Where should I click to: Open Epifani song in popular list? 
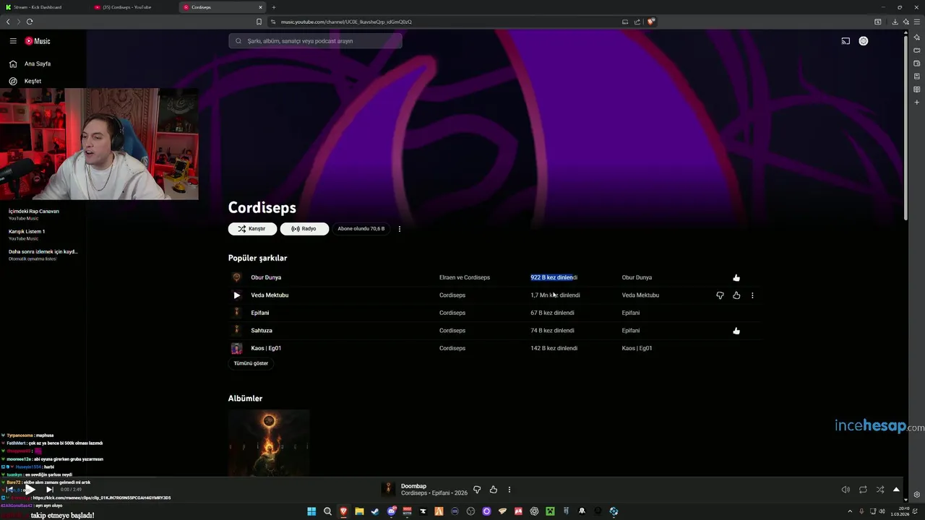[260, 313]
